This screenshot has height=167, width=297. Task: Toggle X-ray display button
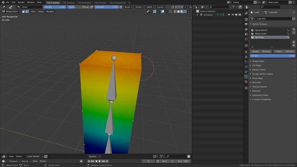[x=170, y=12]
